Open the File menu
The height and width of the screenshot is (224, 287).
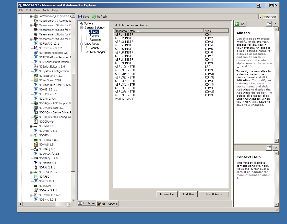[x=21, y=10]
